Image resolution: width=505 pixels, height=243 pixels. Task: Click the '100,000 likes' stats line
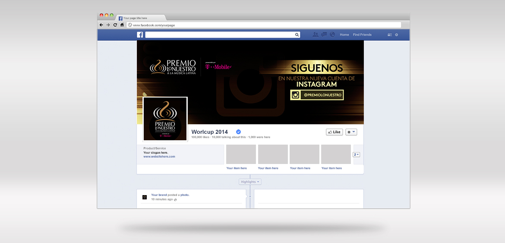(x=230, y=137)
